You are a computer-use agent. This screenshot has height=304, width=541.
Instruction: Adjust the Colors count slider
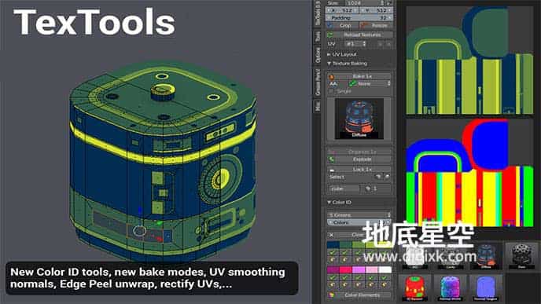click(x=359, y=222)
